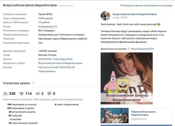The image size is (175, 126).
Task: Open the blogschool.fun link snippet card
Action: click(136, 115)
